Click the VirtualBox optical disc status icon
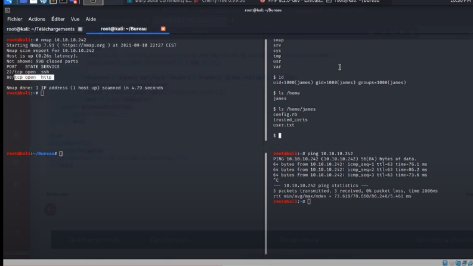The image size is (473, 266). pos(452,263)
